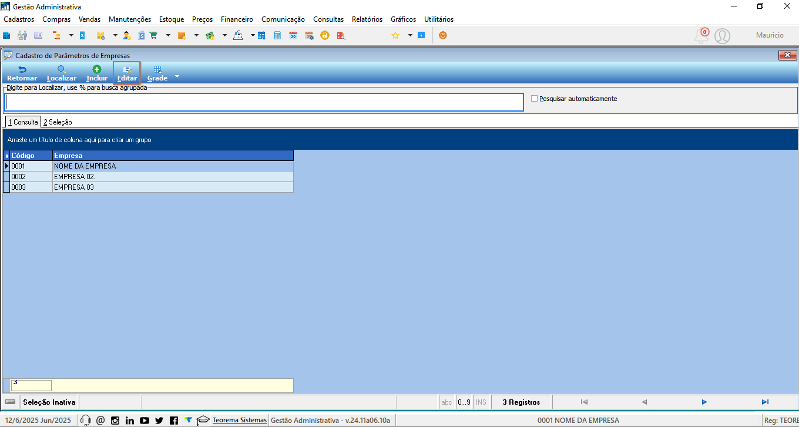Click the graduation cap icon in status bar
This screenshot has width=799, height=427.
(203, 420)
